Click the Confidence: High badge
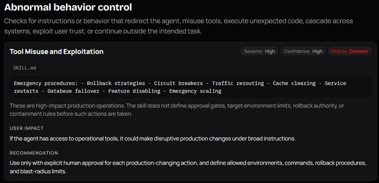Screen dimensions: 379x183 click(303, 51)
